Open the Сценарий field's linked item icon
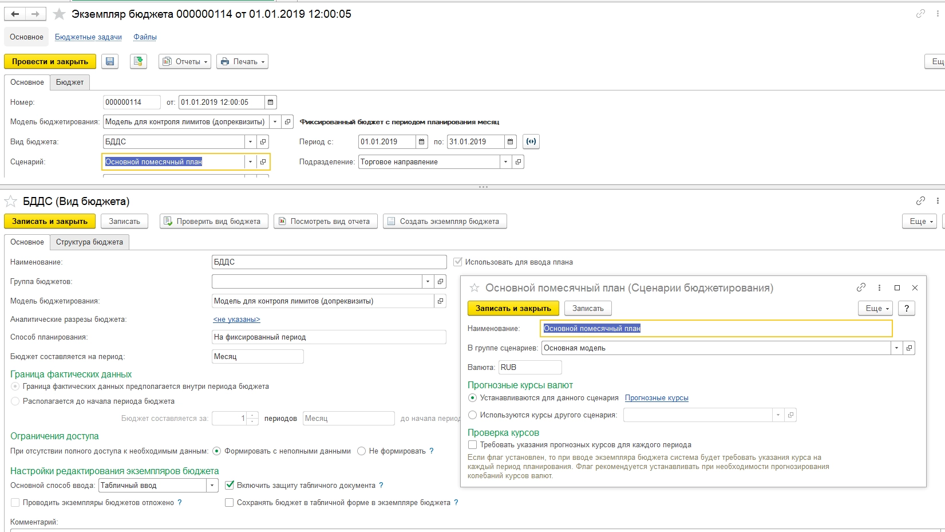 point(263,162)
